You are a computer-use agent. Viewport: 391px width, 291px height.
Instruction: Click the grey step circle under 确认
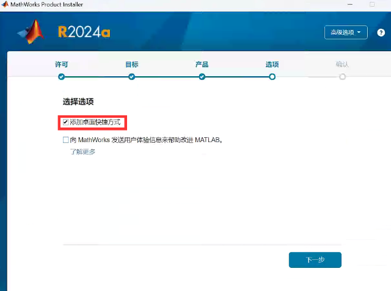(342, 77)
